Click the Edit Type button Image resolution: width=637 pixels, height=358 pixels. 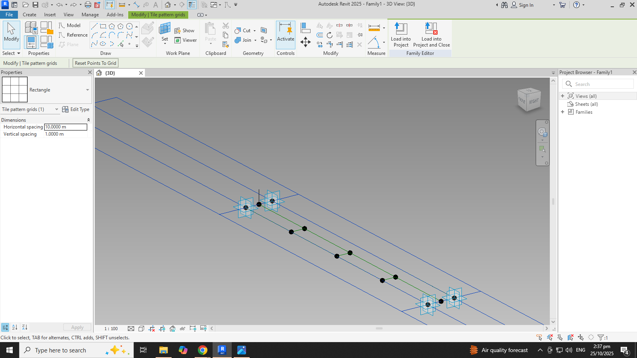(76, 109)
